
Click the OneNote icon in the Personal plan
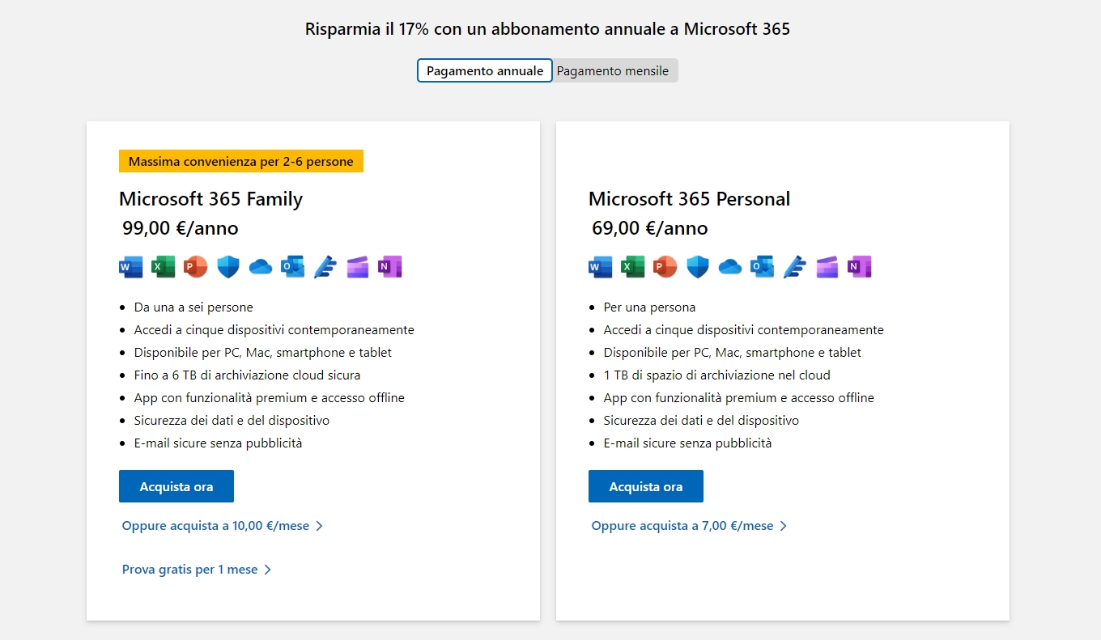[x=860, y=267]
